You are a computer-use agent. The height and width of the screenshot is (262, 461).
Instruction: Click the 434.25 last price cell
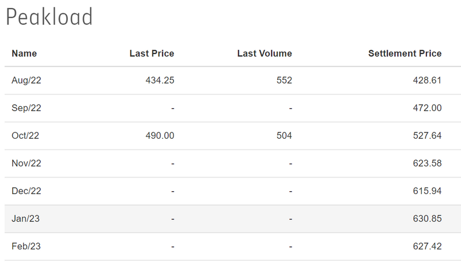[160, 81]
